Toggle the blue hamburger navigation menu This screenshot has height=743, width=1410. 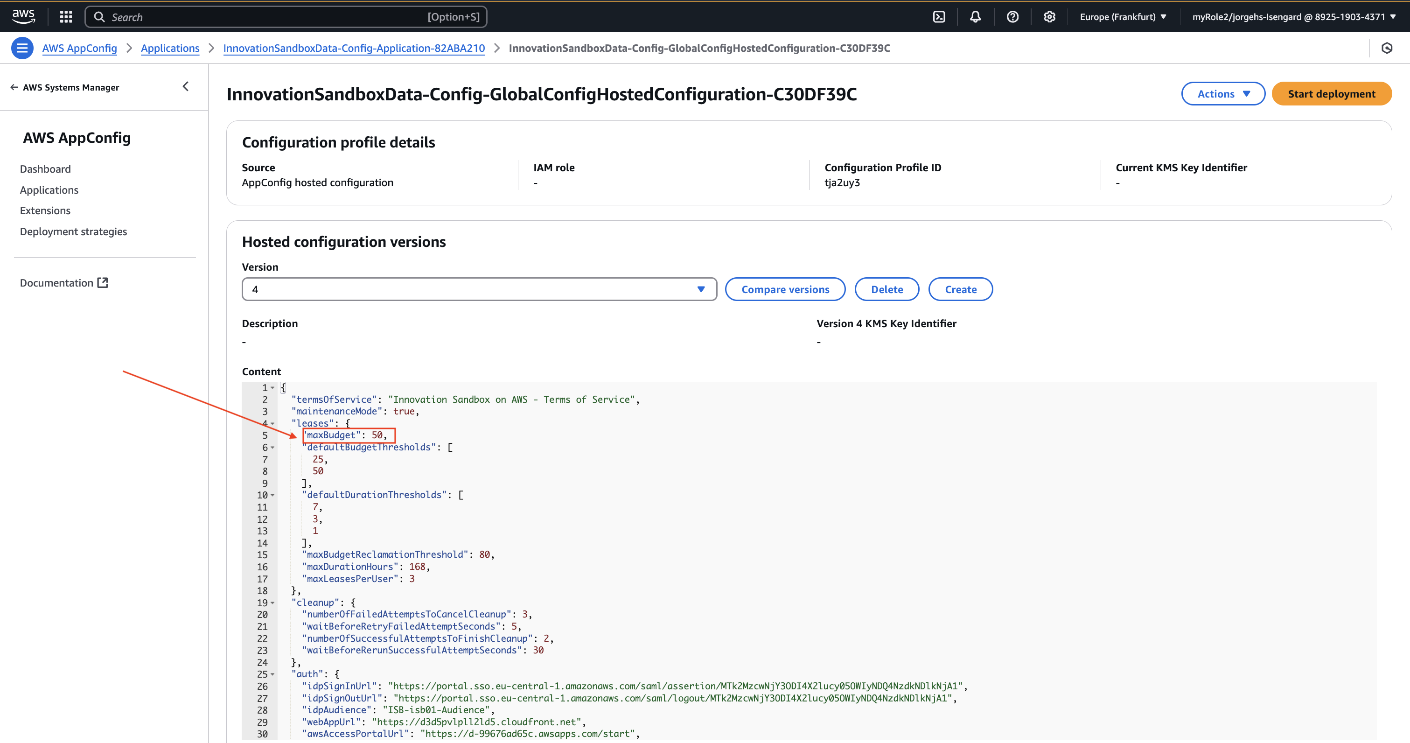22,48
